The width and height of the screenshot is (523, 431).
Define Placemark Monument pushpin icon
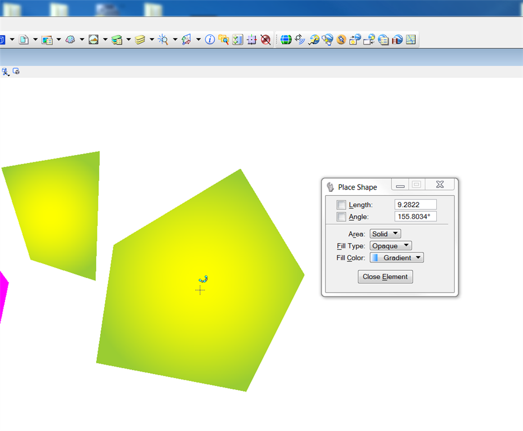pos(341,39)
